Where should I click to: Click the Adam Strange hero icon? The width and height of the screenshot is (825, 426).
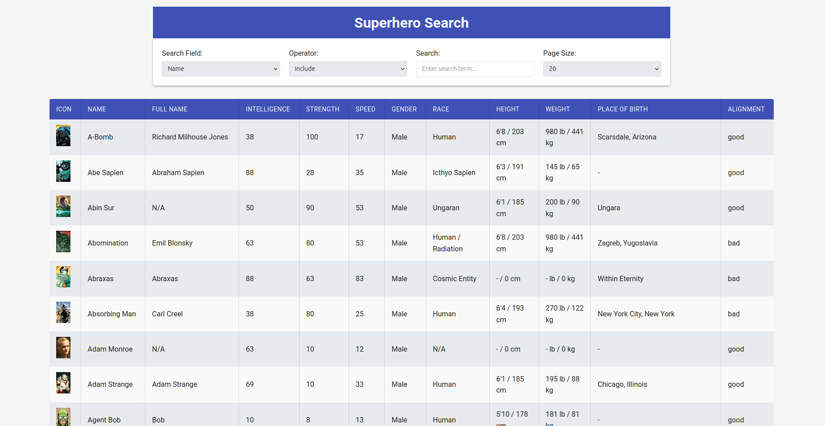click(63, 383)
